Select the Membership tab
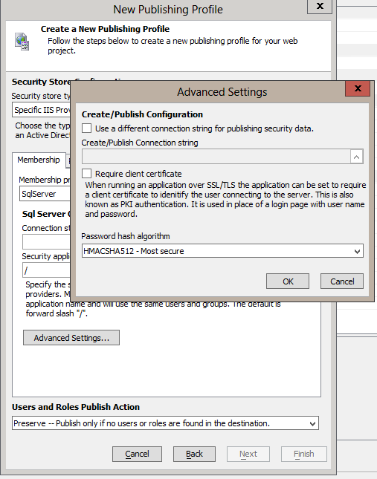 pyautogui.click(x=39, y=160)
